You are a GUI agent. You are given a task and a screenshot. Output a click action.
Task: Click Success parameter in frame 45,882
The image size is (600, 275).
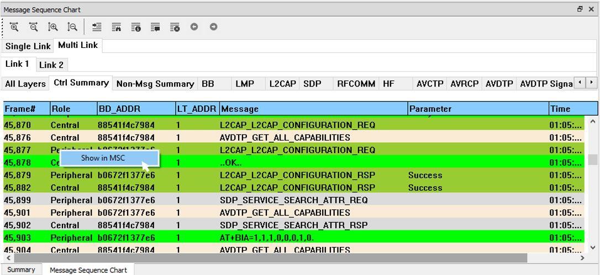[425, 188]
